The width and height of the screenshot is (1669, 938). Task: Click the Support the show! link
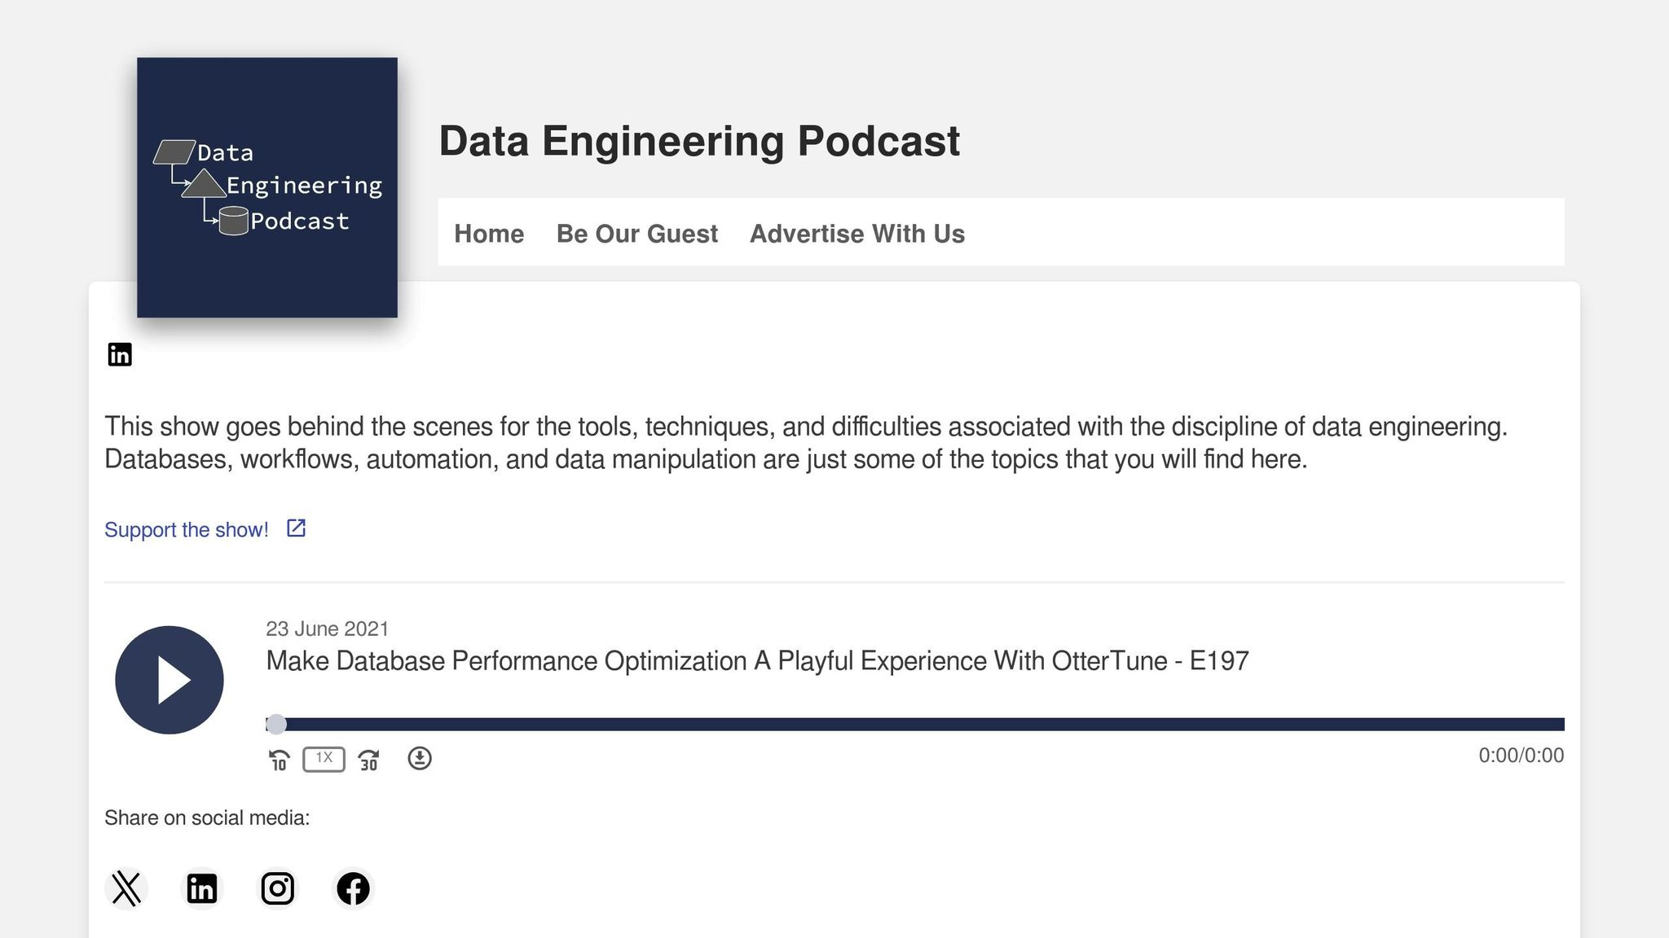pyautogui.click(x=187, y=530)
